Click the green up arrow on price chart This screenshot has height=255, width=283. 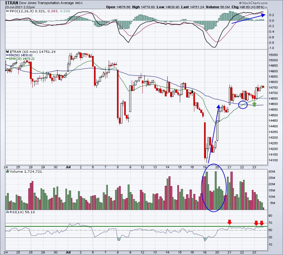[254, 104]
